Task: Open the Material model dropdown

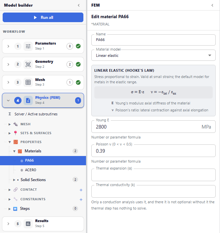Action: (x=154, y=55)
